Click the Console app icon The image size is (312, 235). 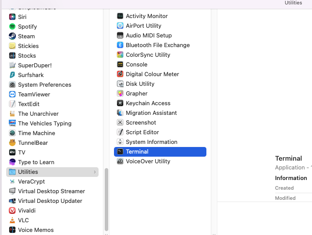[120, 64]
